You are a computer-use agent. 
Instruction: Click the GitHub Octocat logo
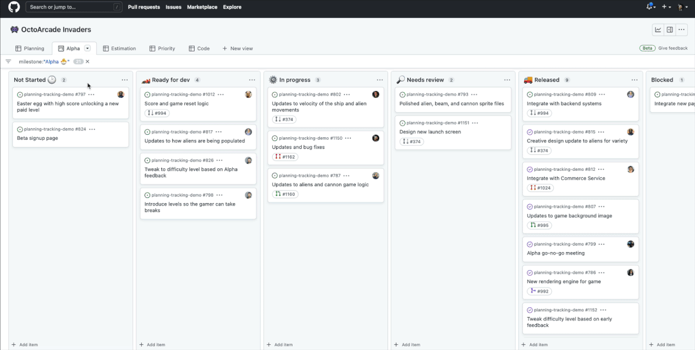point(14,7)
